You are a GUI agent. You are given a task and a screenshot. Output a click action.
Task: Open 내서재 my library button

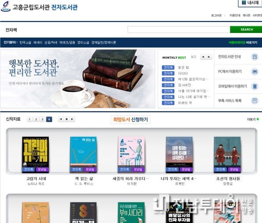[250, 3]
